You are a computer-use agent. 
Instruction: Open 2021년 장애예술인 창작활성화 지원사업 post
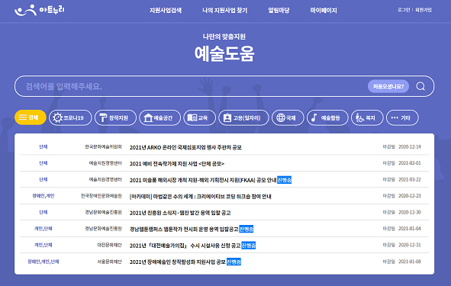coord(178,262)
